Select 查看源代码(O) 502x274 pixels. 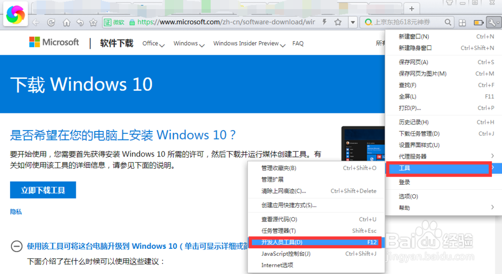click(x=316, y=219)
